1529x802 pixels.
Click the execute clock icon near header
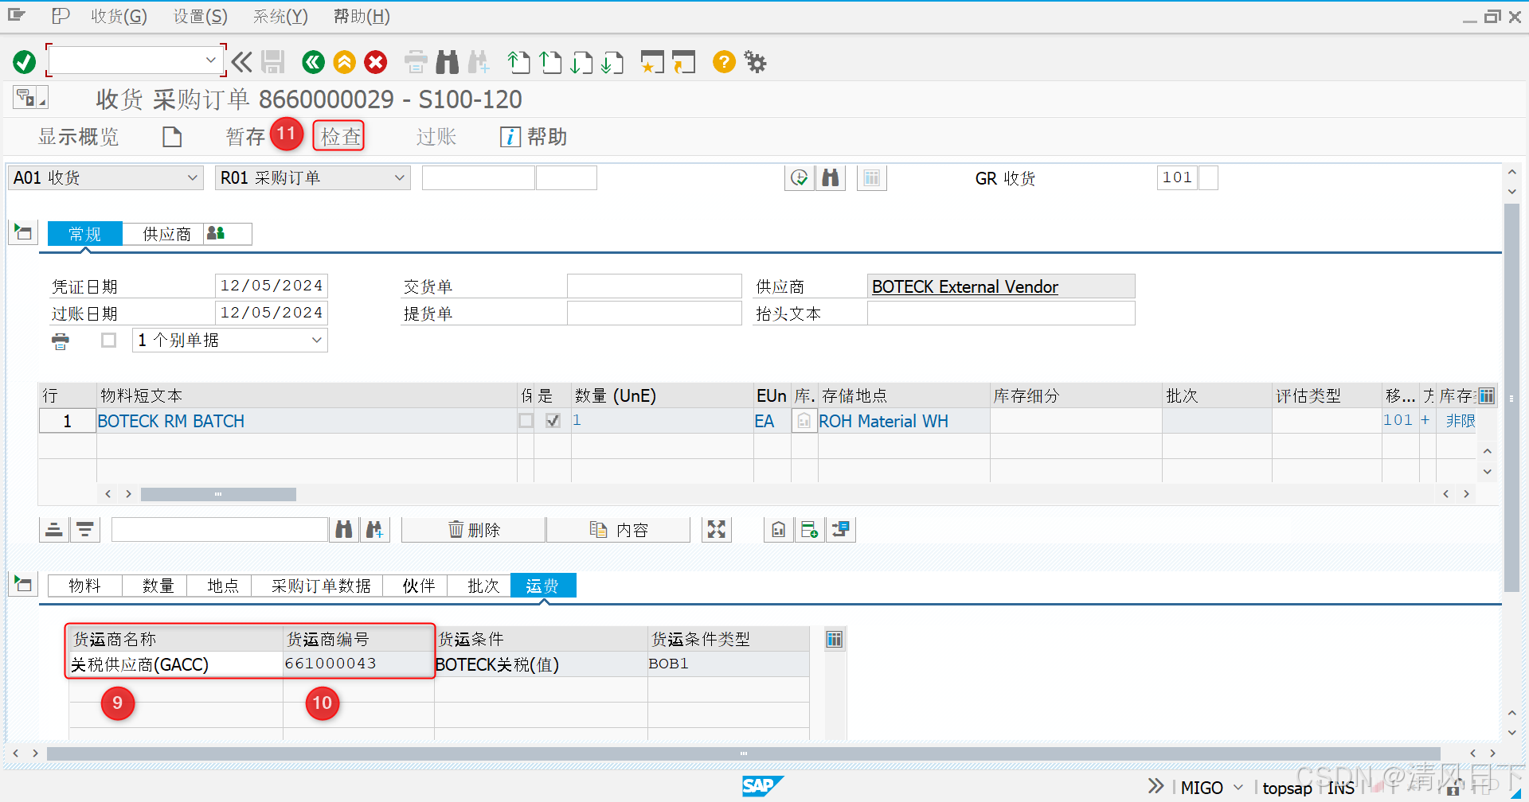pyautogui.click(x=800, y=178)
